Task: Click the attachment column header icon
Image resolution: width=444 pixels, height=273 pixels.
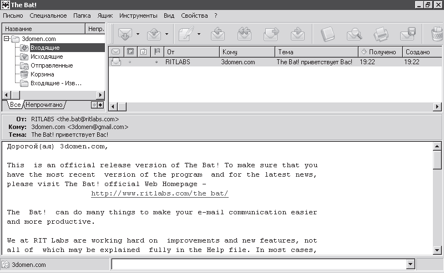Action: (143, 52)
